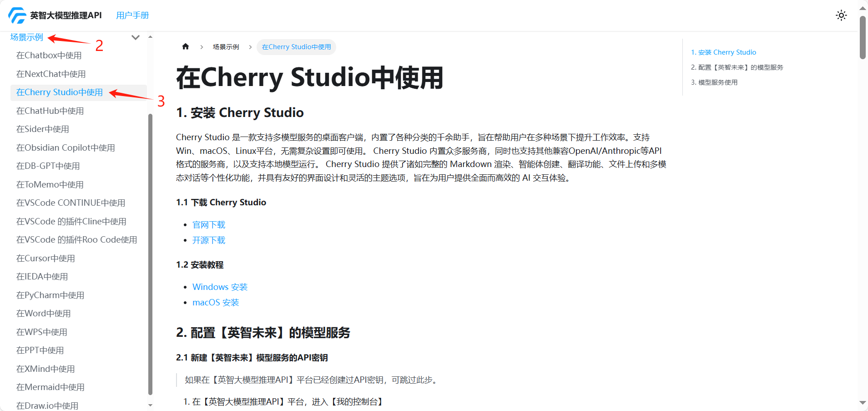Image resolution: width=868 pixels, height=411 pixels.
Task: Click the main title 在Cherry Studio中使用
Action: pyautogui.click(x=310, y=77)
